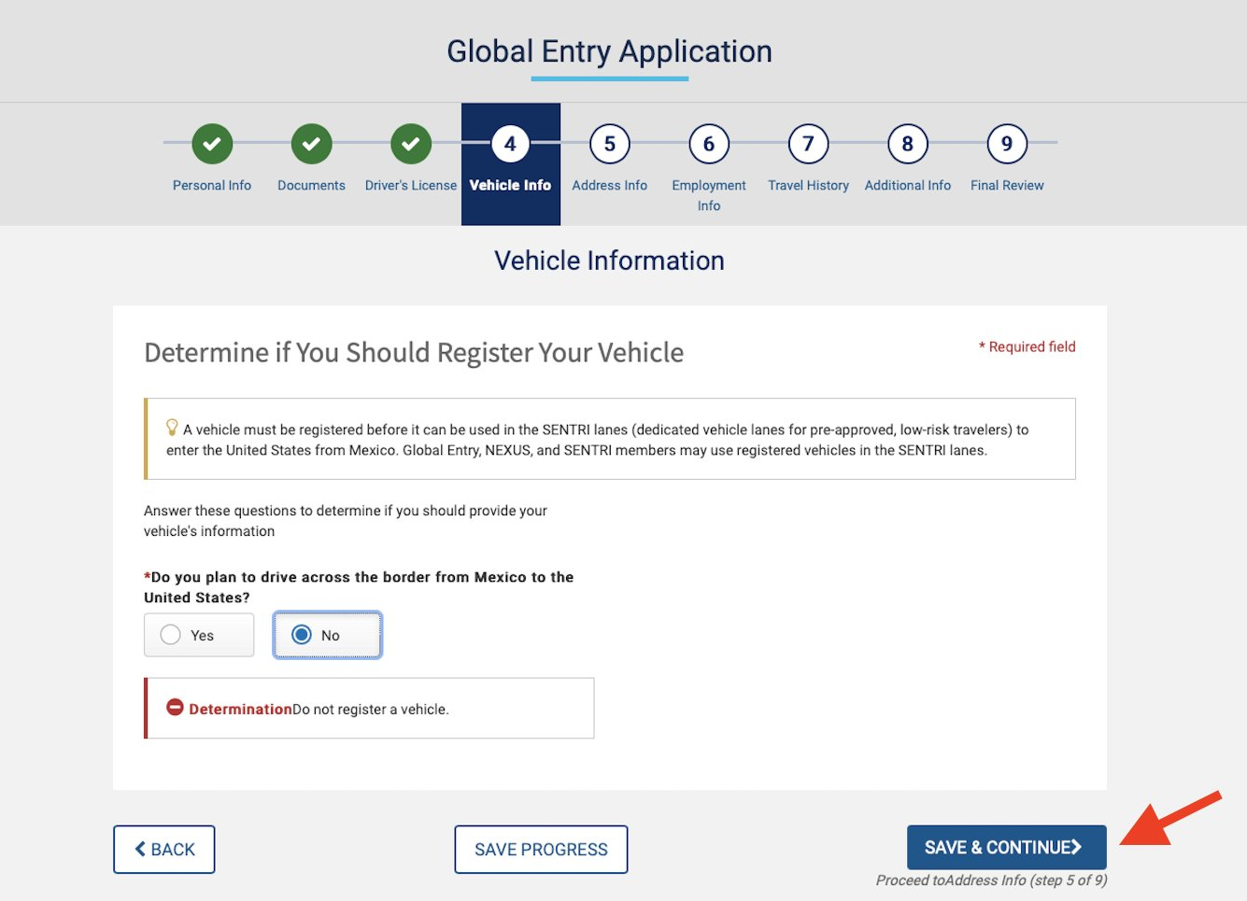Image resolution: width=1247 pixels, height=901 pixels.
Task: Click the Vehicle Information heading
Action: pos(610,260)
